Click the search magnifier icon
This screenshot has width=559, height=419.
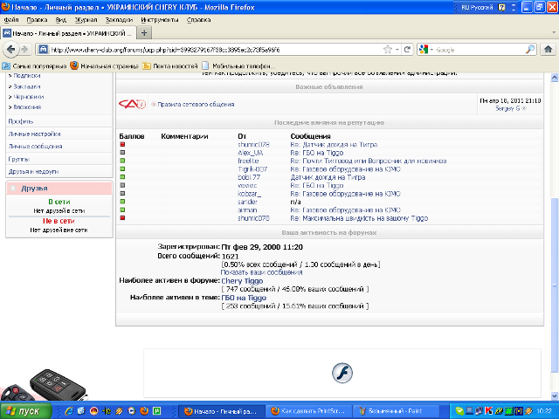[530, 50]
